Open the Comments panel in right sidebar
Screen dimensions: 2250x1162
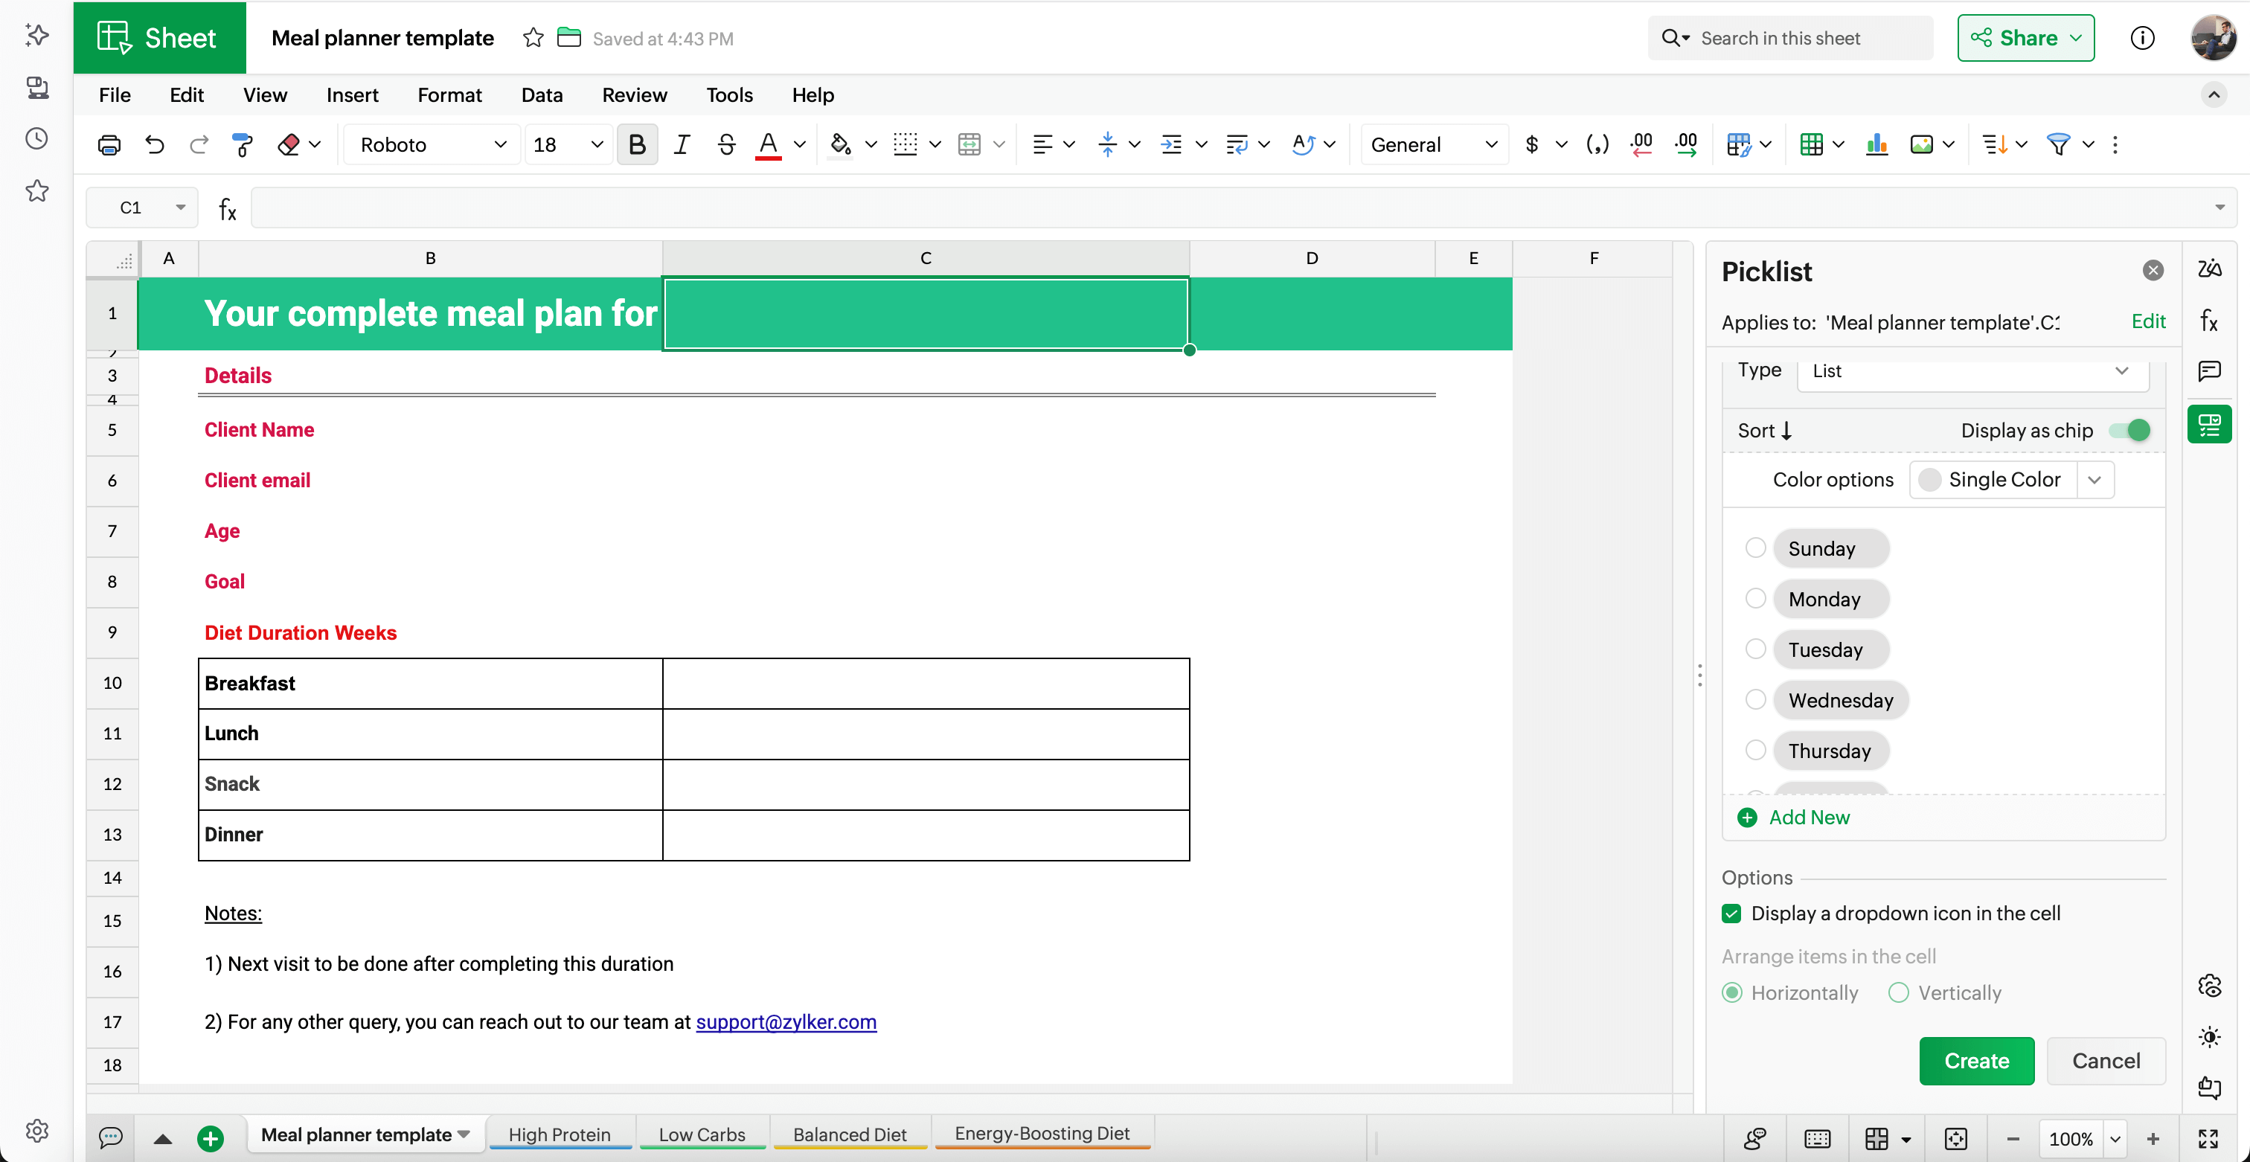[2209, 372]
